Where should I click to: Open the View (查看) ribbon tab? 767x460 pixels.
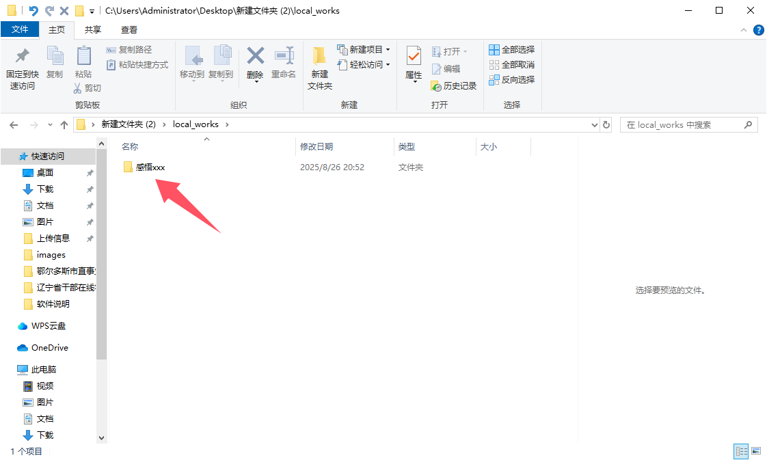click(x=129, y=30)
